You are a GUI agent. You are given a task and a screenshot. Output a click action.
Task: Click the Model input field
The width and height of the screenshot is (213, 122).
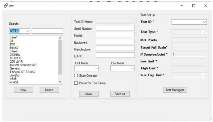(115, 34)
